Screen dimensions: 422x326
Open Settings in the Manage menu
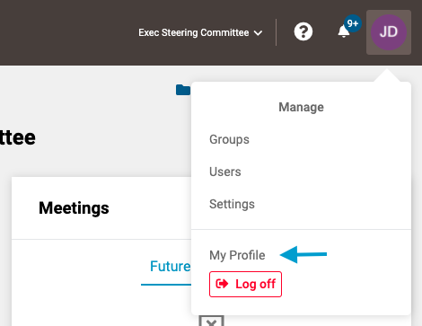[232, 204]
